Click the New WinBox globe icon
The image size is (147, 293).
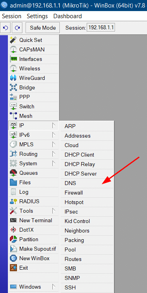13,259
